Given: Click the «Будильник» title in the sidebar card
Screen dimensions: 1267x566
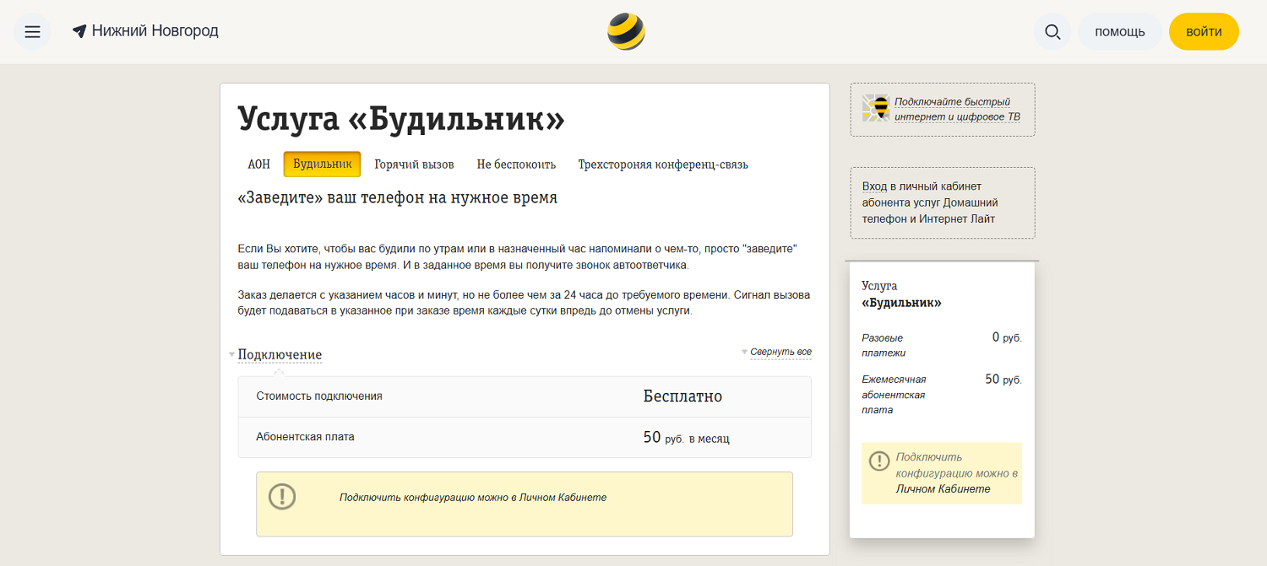Looking at the screenshot, I should [901, 303].
